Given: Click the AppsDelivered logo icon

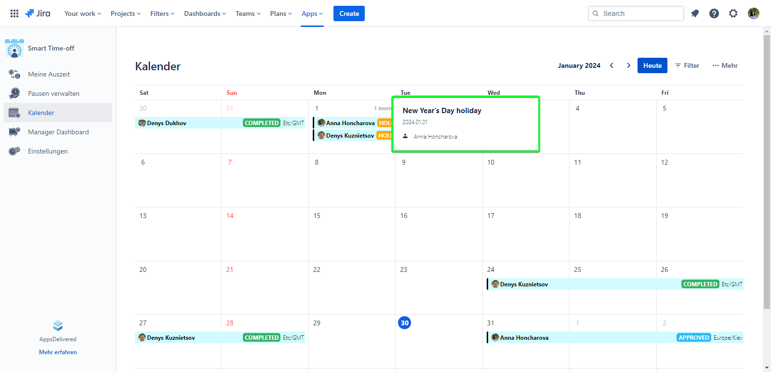Looking at the screenshot, I should click(58, 326).
